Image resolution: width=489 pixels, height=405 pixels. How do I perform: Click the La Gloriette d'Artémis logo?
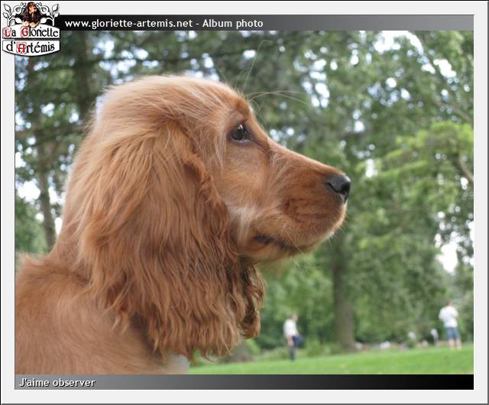coord(31,29)
